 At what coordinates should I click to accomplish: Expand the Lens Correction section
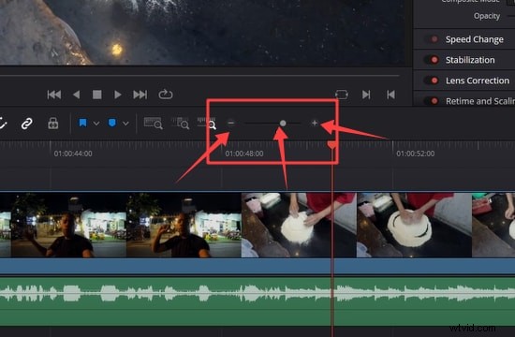[478, 81]
